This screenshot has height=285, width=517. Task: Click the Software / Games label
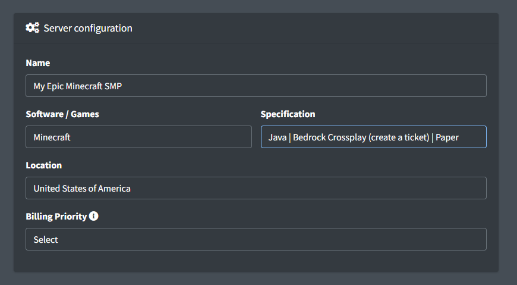click(62, 114)
